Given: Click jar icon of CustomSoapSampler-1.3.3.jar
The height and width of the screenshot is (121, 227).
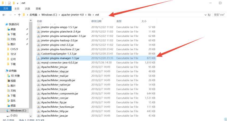Looking at the screenshot, I should (39, 54).
